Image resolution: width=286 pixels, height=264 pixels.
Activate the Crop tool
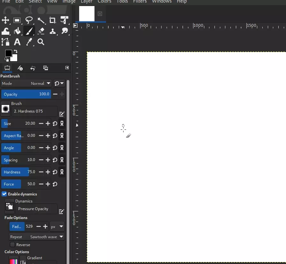point(53,20)
